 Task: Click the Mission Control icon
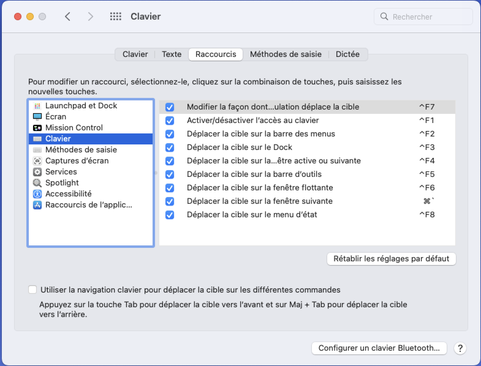click(x=37, y=128)
